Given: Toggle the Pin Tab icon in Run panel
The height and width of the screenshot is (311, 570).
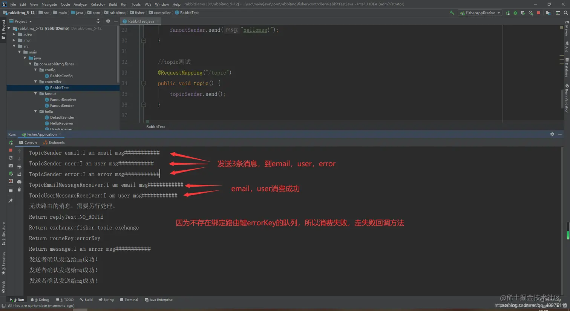Looking at the screenshot, I should pyautogui.click(x=11, y=201).
